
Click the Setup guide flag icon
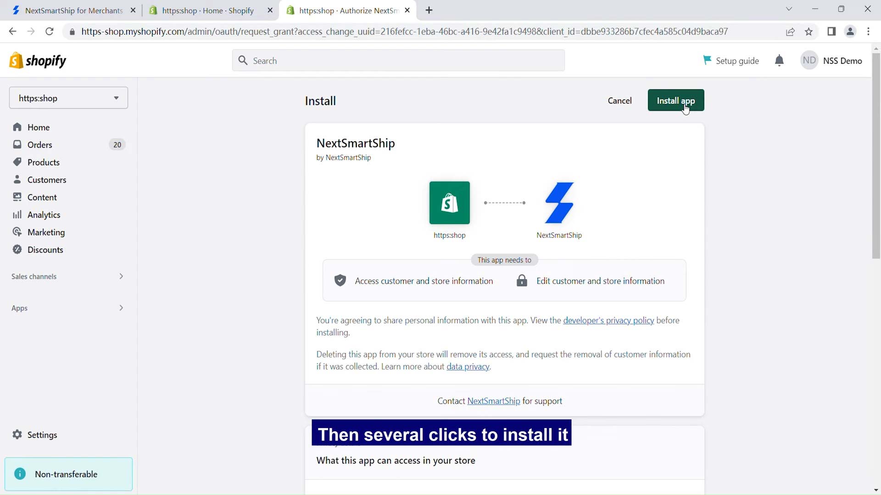pos(707,60)
